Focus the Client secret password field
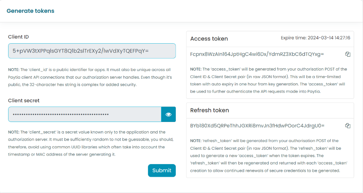 (85, 114)
